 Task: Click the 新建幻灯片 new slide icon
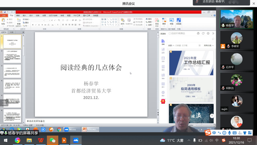pyautogui.click(x=19, y=23)
